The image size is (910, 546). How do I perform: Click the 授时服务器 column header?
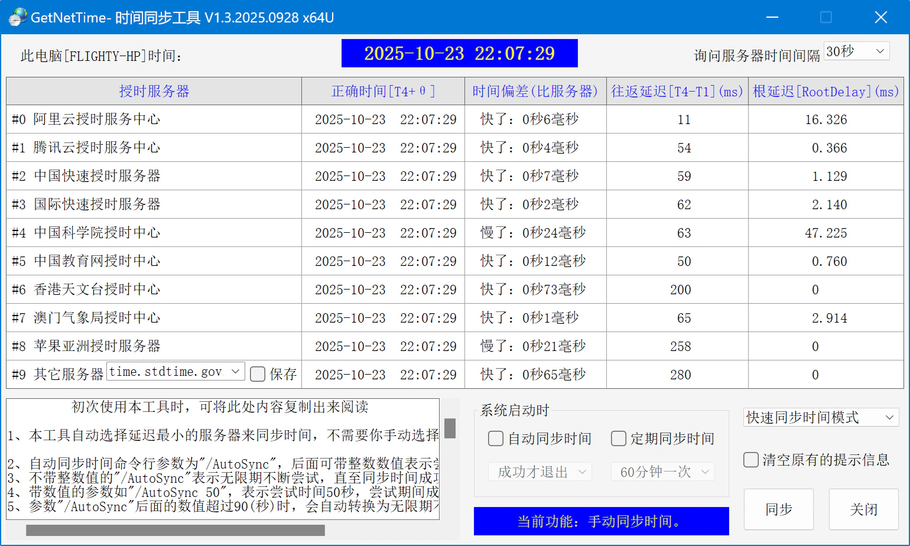tap(154, 91)
